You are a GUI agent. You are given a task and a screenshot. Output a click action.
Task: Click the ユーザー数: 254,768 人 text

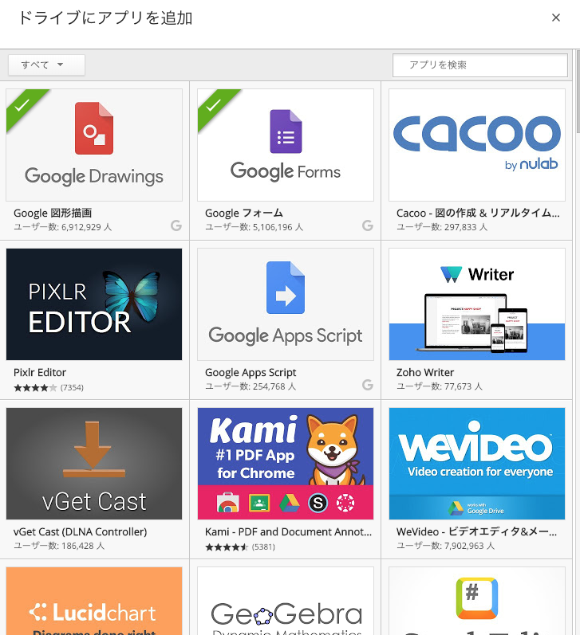coord(251,386)
